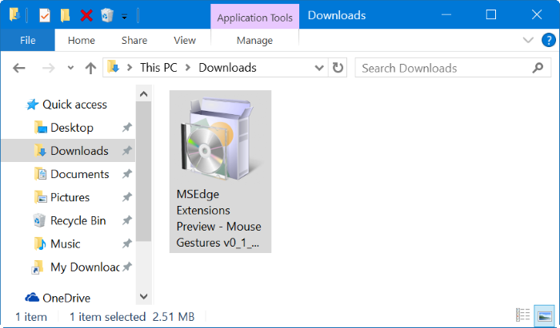Screen dimensions: 560x328
Task: Expand the ribbon using the chevron
Action: [528, 40]
